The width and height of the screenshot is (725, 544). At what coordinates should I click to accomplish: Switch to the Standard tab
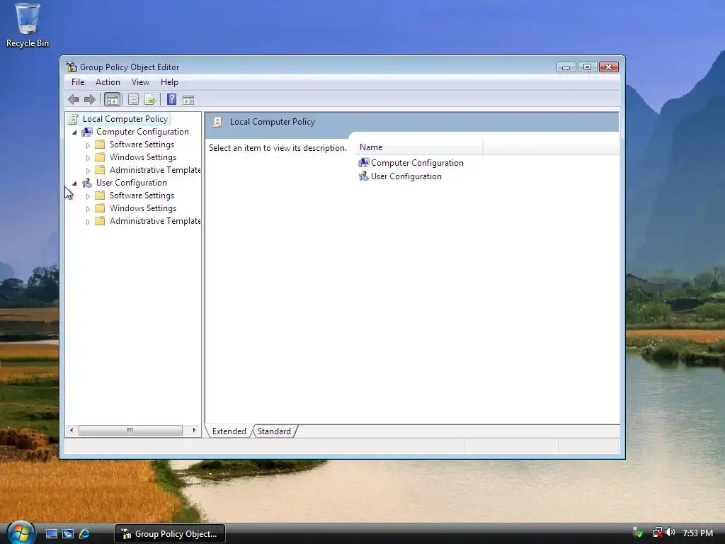pos(274,431)
